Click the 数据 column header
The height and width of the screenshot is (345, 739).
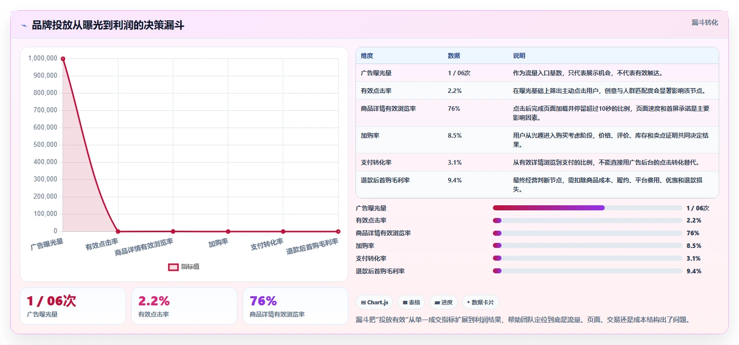[x=454, y=56]
